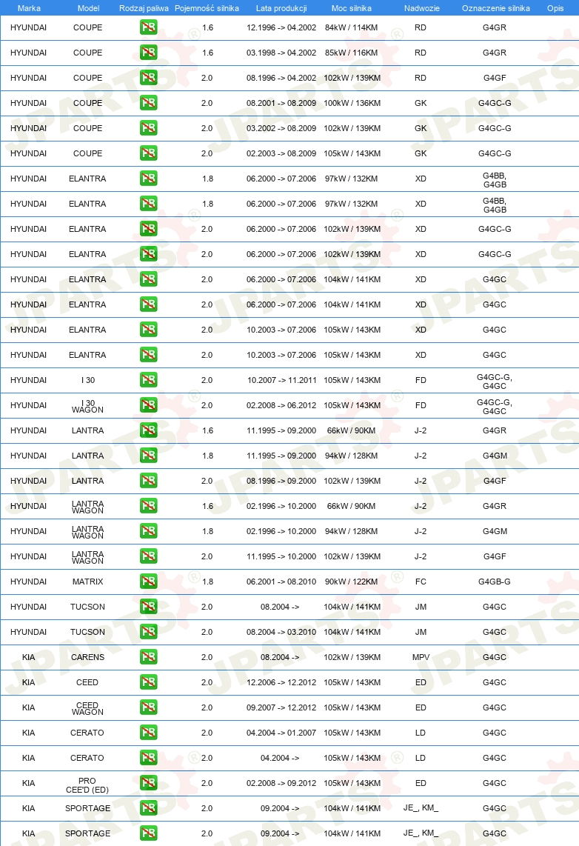
Task: Click the 12.1996 -> 04.2002 date cell
Action: [x=281, y=27]
